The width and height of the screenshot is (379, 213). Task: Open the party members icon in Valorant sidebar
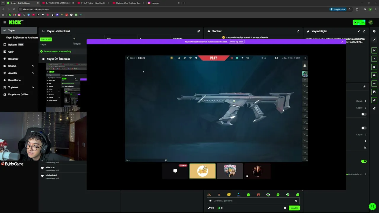(x=305, y=66)
